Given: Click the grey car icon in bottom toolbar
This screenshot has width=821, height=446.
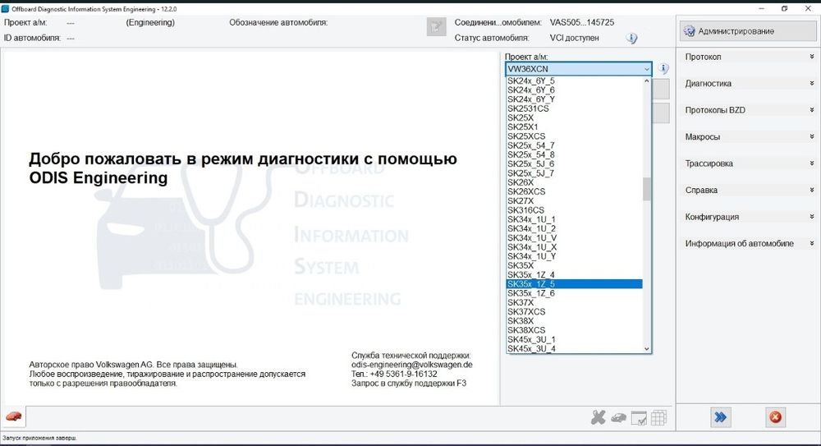Looking at the screenshot, I should click(x=618, y=418).
